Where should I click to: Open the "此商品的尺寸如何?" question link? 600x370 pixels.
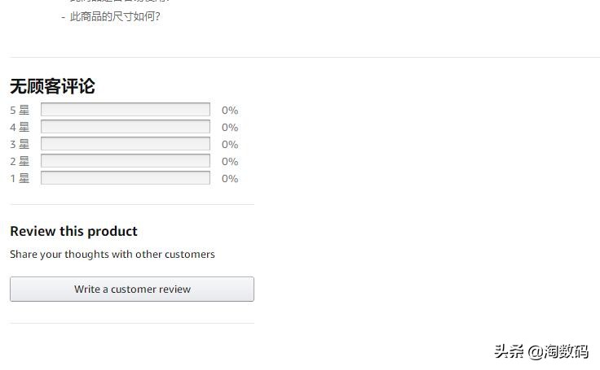(x=115, y=16)
